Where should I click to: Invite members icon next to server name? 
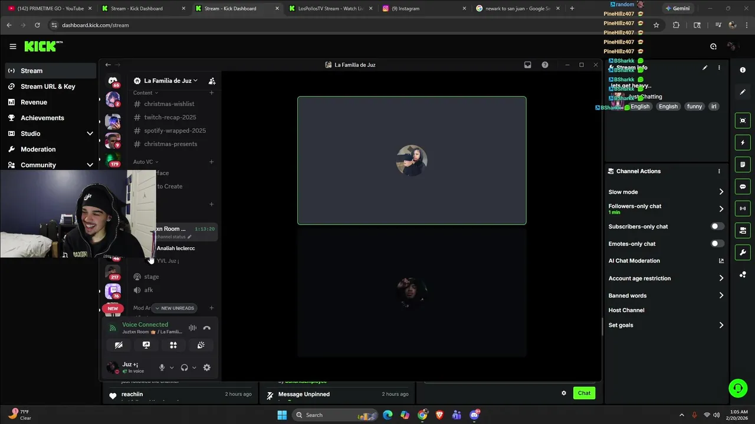[212, 81]
